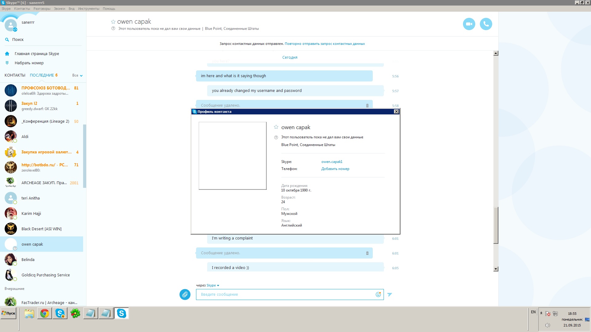
Task: Click the active Skype window taskbar button
Action: click(x=122, y=314)
